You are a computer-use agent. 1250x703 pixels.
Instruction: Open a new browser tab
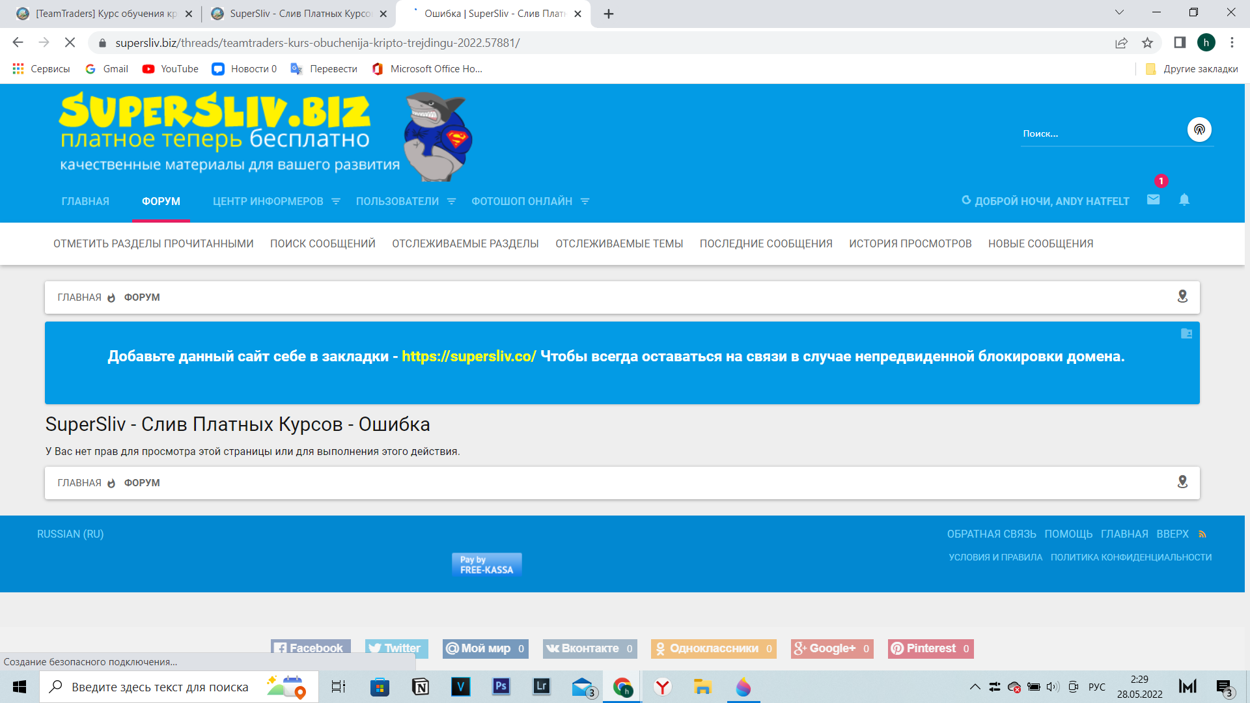pyautogui.click(x=609, y=14)
